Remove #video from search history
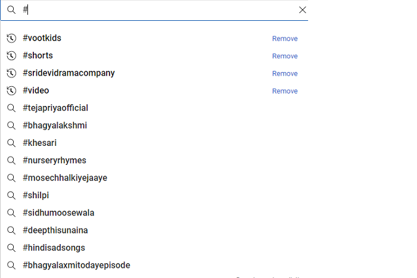This screenshot has width=417, height=278. (285, 91)
